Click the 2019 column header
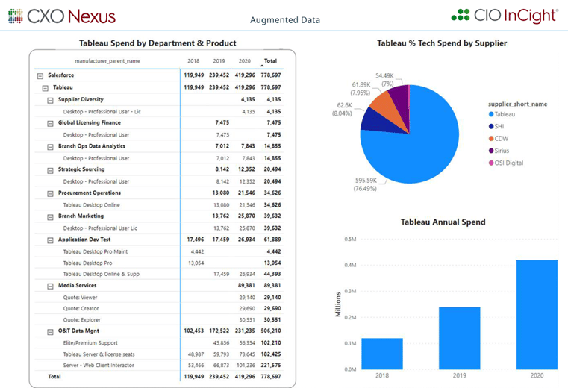Viewport: 568px width, 388px height. (x=219, y=61)
